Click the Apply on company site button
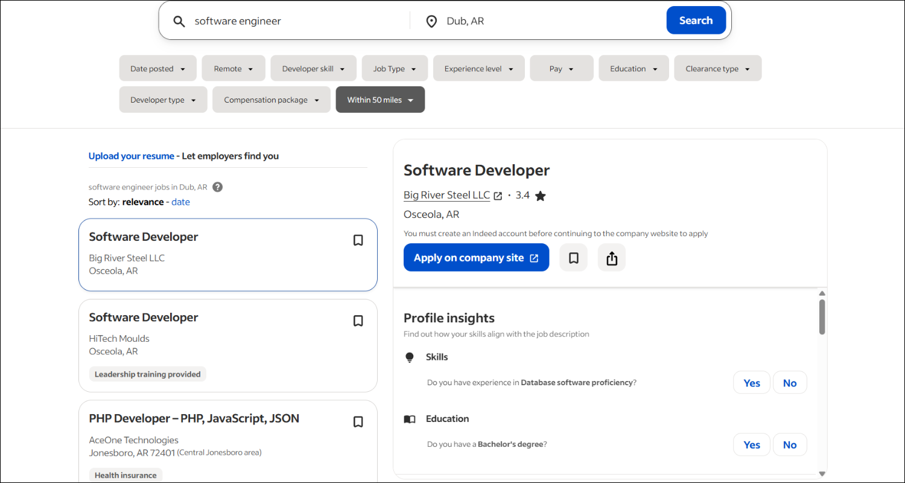 476,257
